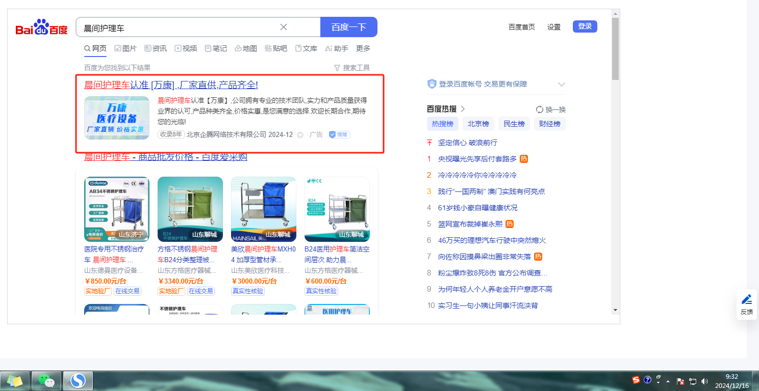Open hot search 46万买的理想汽车行驶中突然熄火
This screenshot has width=759, height=391.
coord(492,240)
